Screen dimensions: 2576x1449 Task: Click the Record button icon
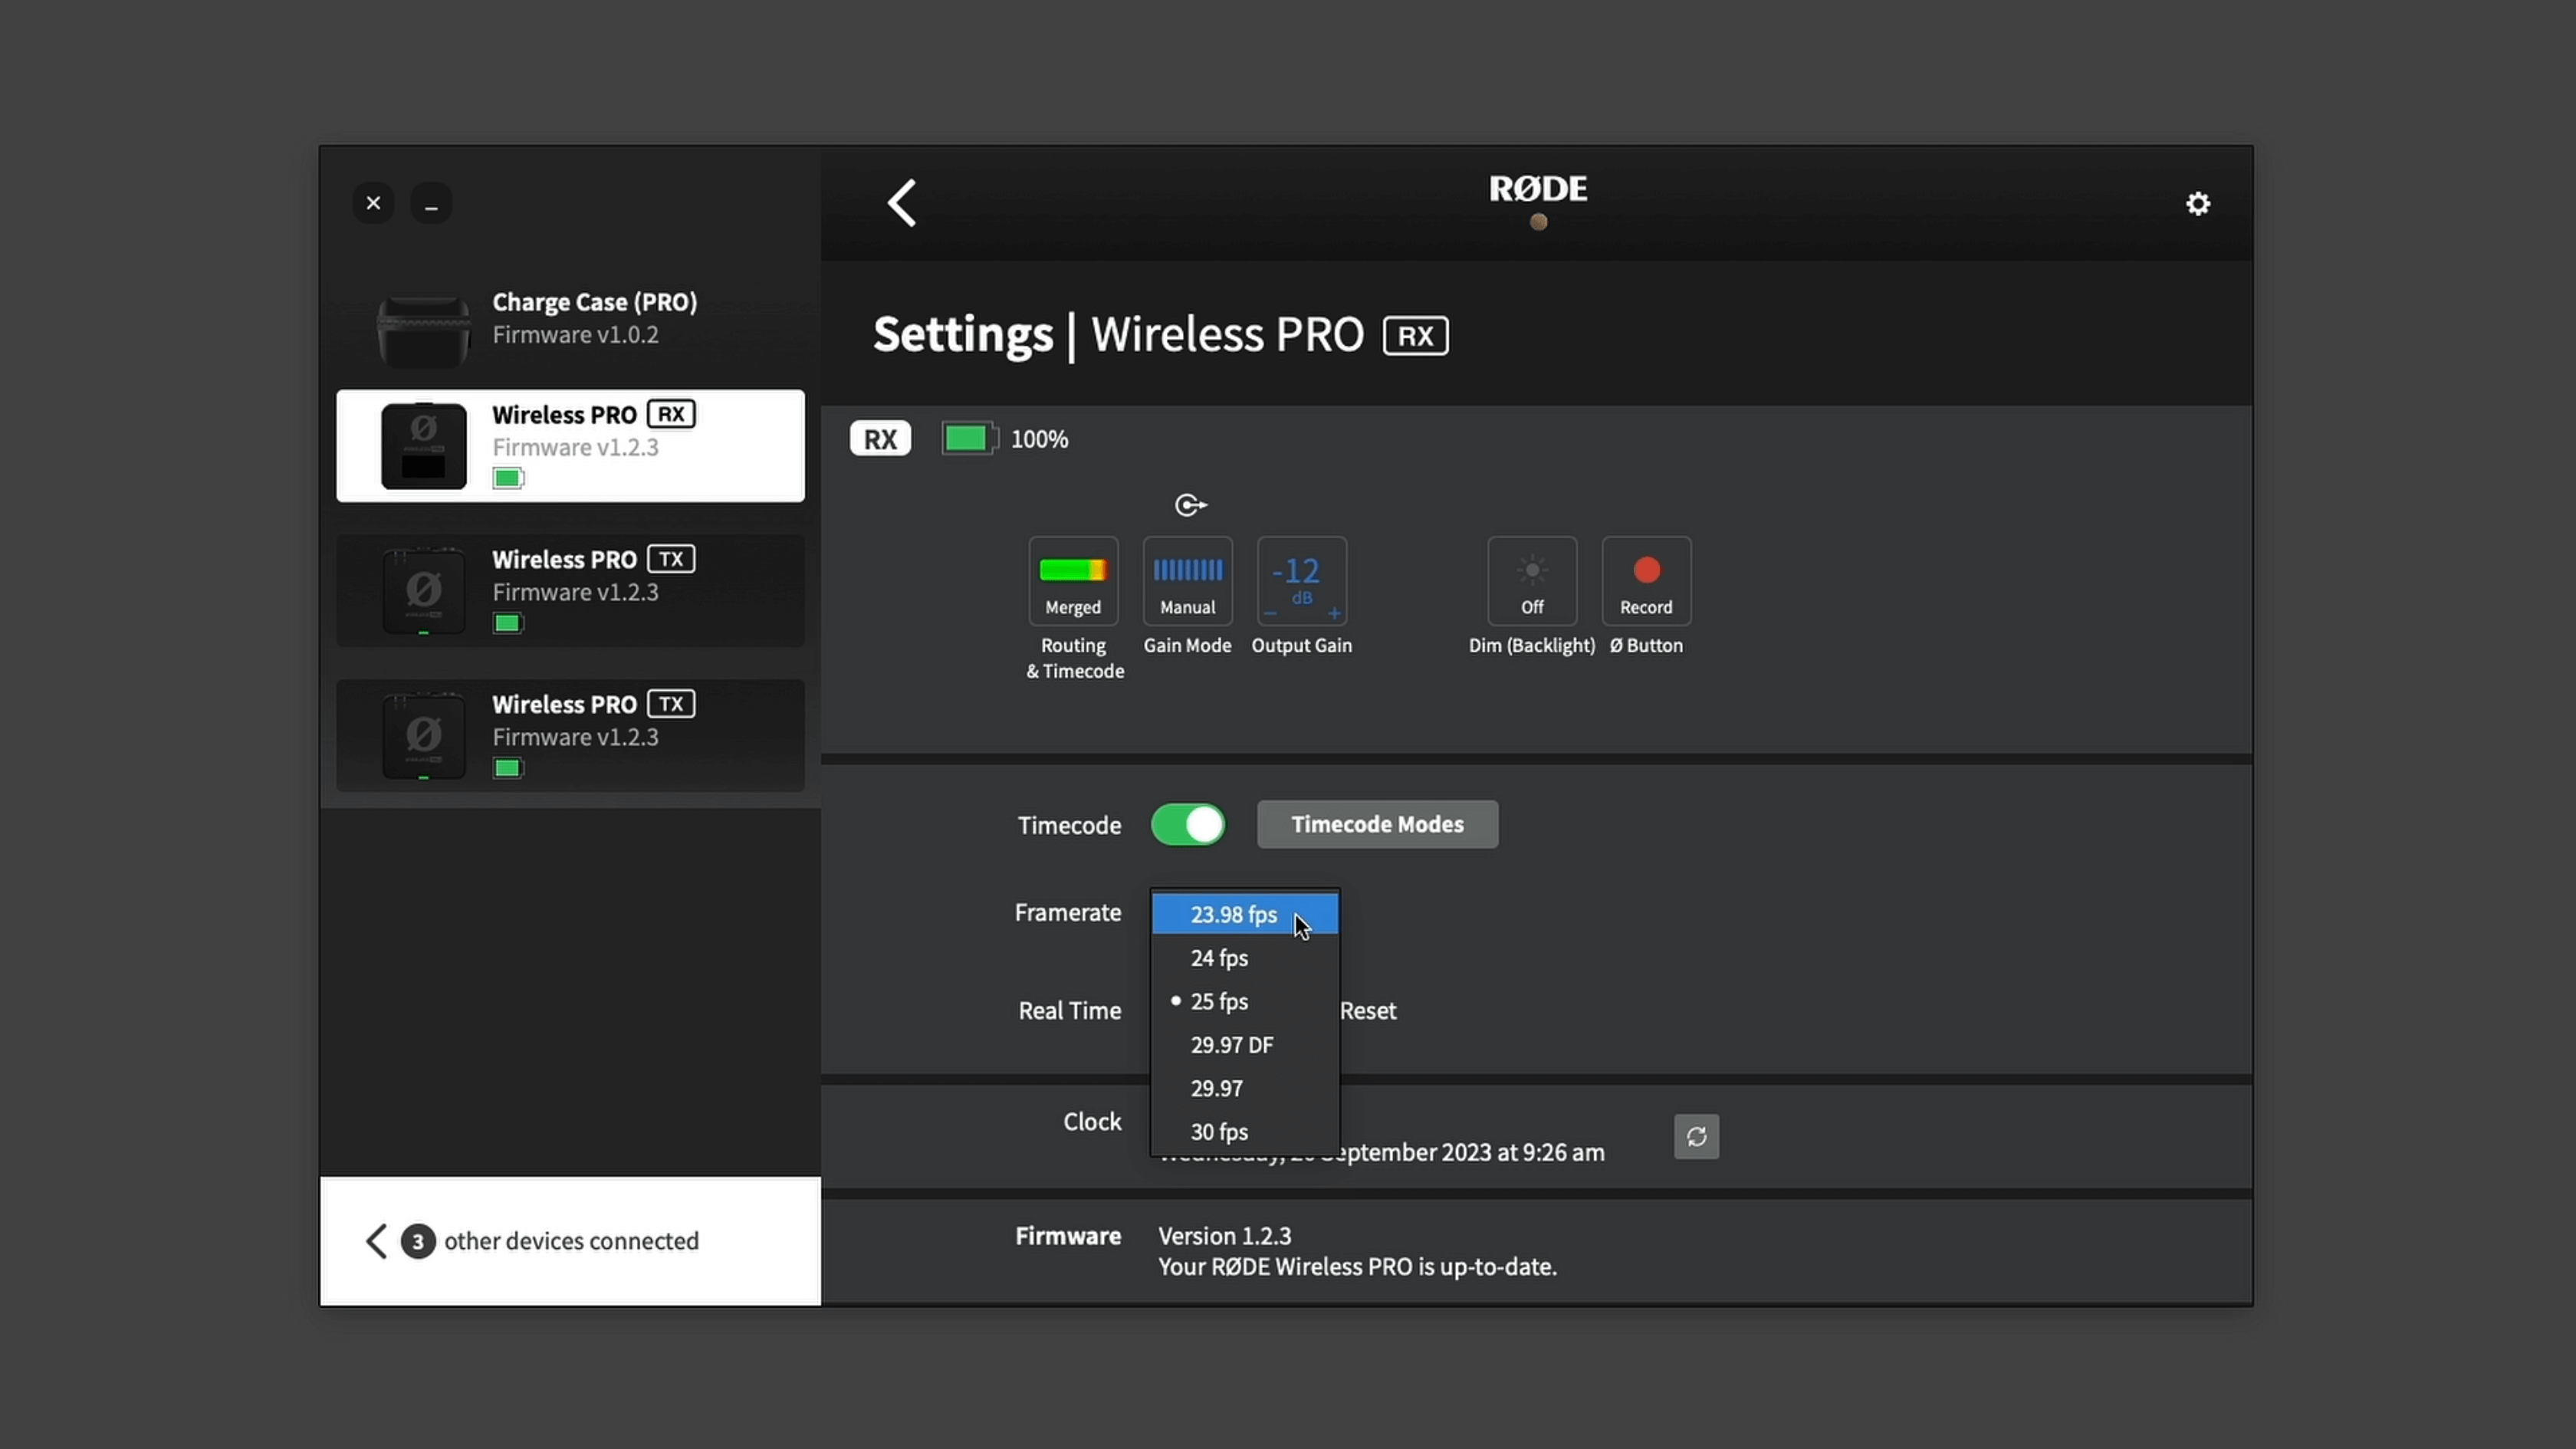(1644, 570)
